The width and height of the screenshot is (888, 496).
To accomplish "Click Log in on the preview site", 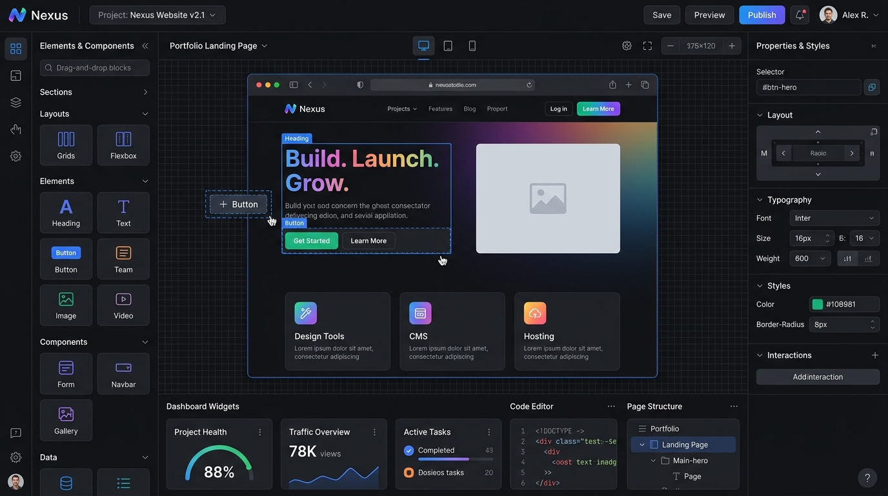I will tap(559, 109).
